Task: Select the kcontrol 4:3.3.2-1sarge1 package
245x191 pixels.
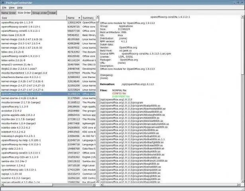Action: 48,178
